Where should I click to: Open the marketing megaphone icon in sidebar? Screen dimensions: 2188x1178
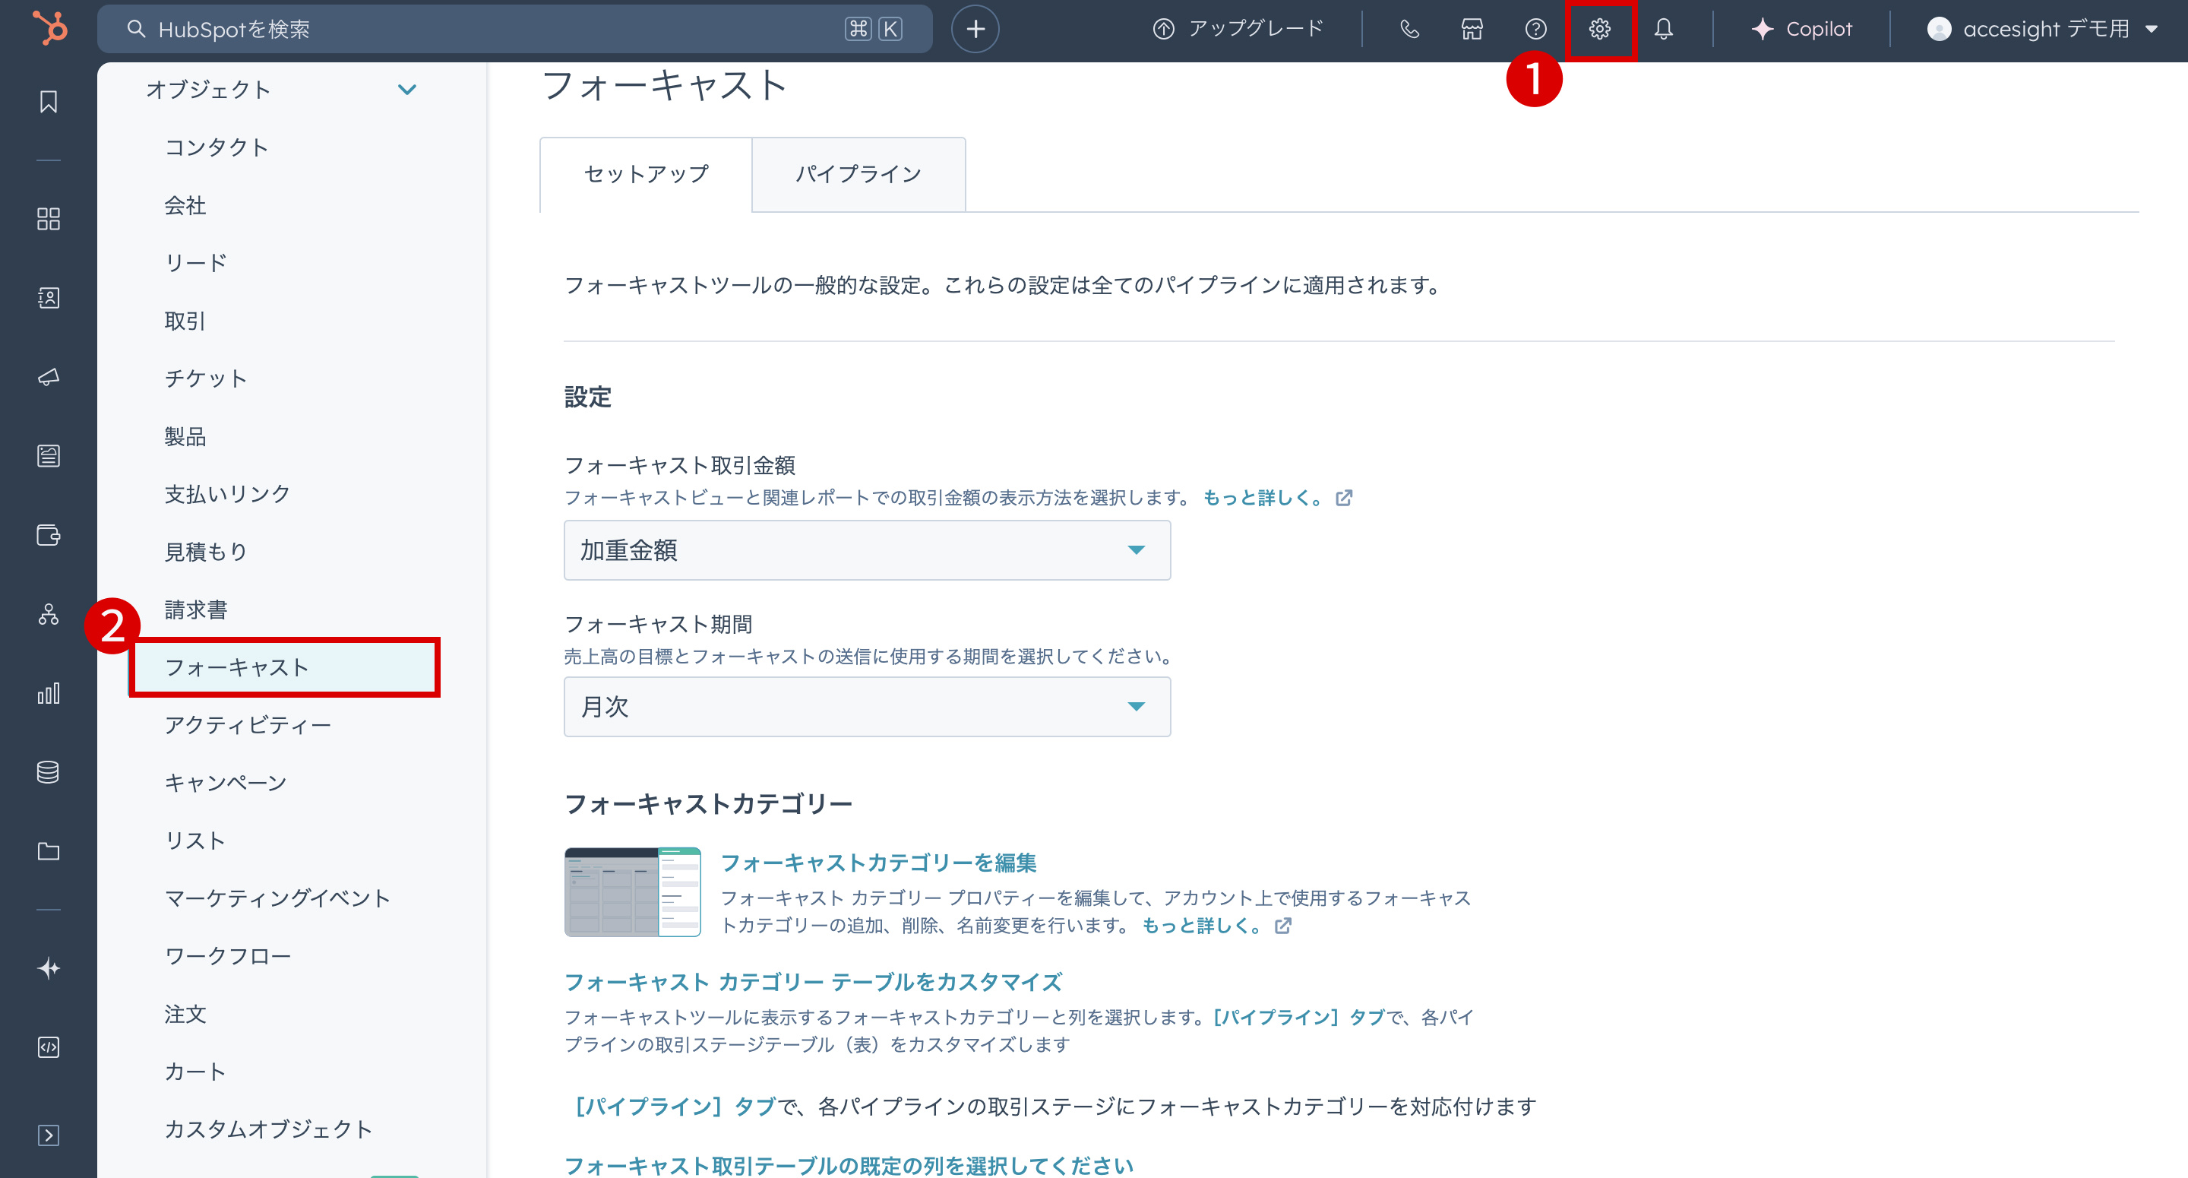tap(49, 376)
